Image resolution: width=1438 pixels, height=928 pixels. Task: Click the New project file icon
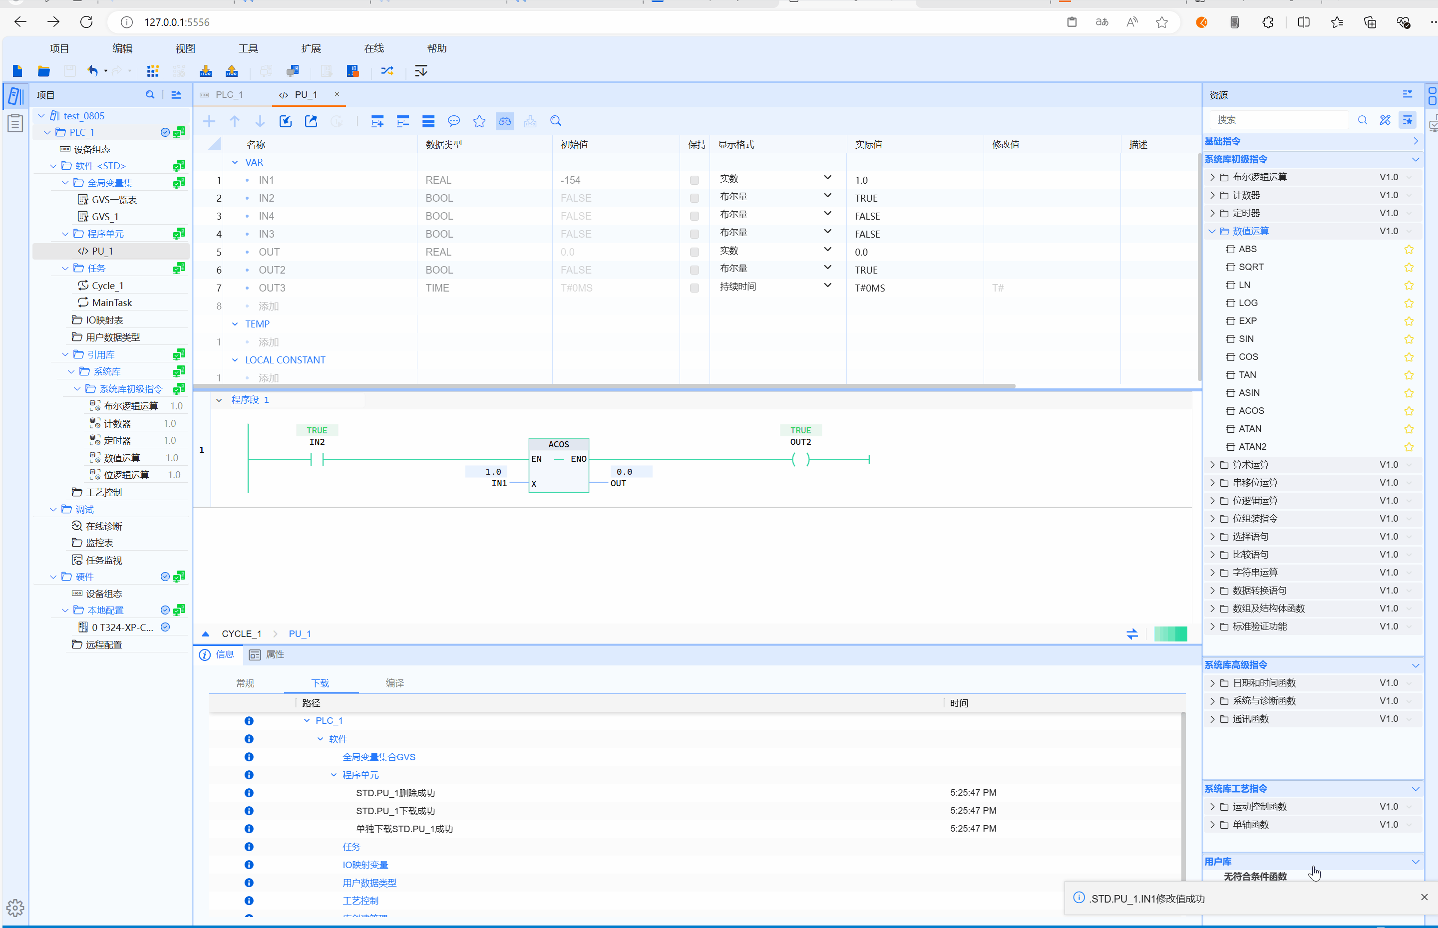17,71
